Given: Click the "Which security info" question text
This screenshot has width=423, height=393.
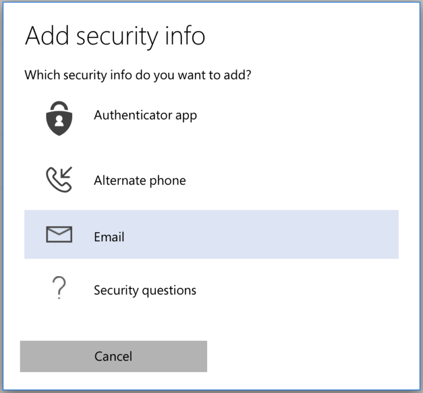Looking at the screenshot, I should 138,75.
